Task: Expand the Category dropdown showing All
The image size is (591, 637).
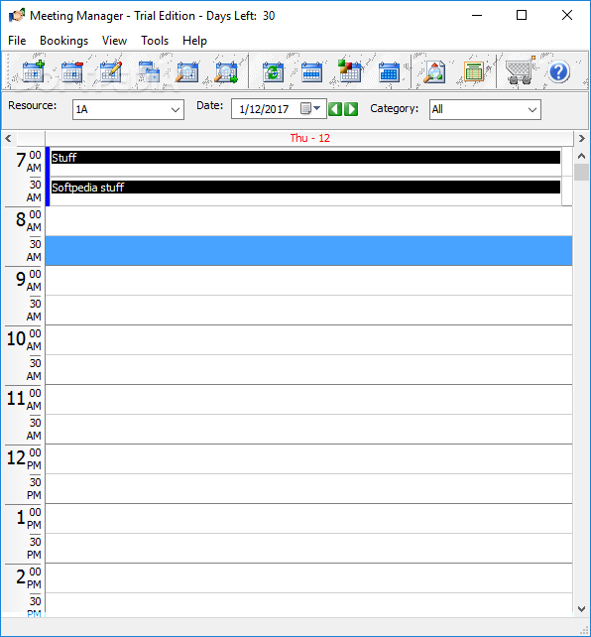Action: [x=532, y=110]
